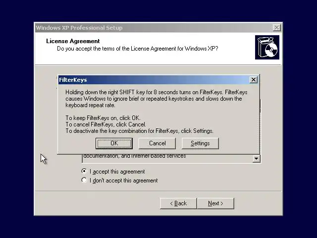Close the FilterKeys dialog with the X button
This screenshot has height=238, width=317.
coord(253,80)
